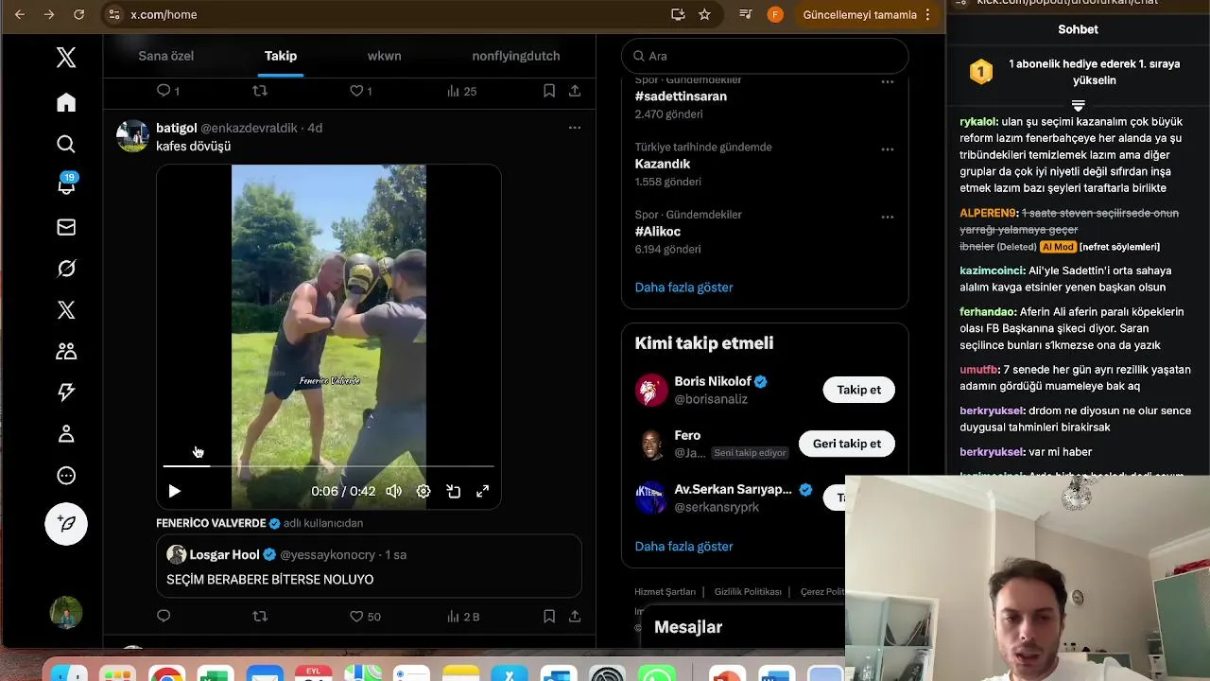The width and height of the screenshot is (1210, 681).
Task: Click Chrome back arrow
Action: point(19,14)
